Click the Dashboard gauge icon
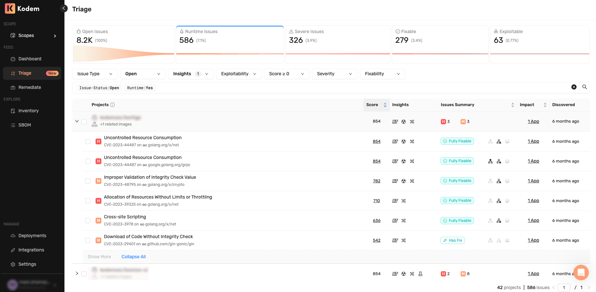The image size is (596, 292). (x=13, y=59)
